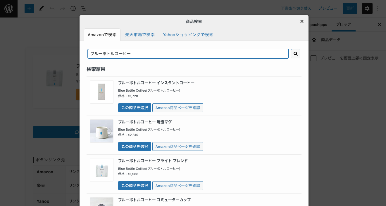
Task: Click the redo arrow in the toolbar
Action: (63, 8)
